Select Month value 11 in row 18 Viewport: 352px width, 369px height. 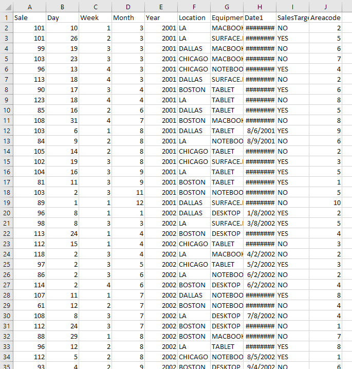[x=128, y=193]
